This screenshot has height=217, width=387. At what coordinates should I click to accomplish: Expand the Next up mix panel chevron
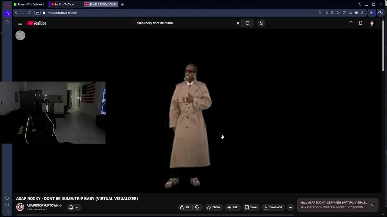click(373, 205)
